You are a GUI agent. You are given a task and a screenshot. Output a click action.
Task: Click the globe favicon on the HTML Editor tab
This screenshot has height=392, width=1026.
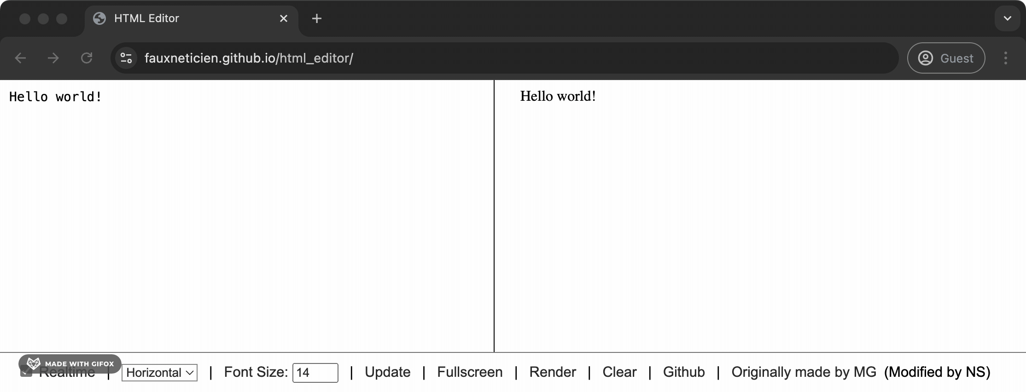(x=99, y=18)
